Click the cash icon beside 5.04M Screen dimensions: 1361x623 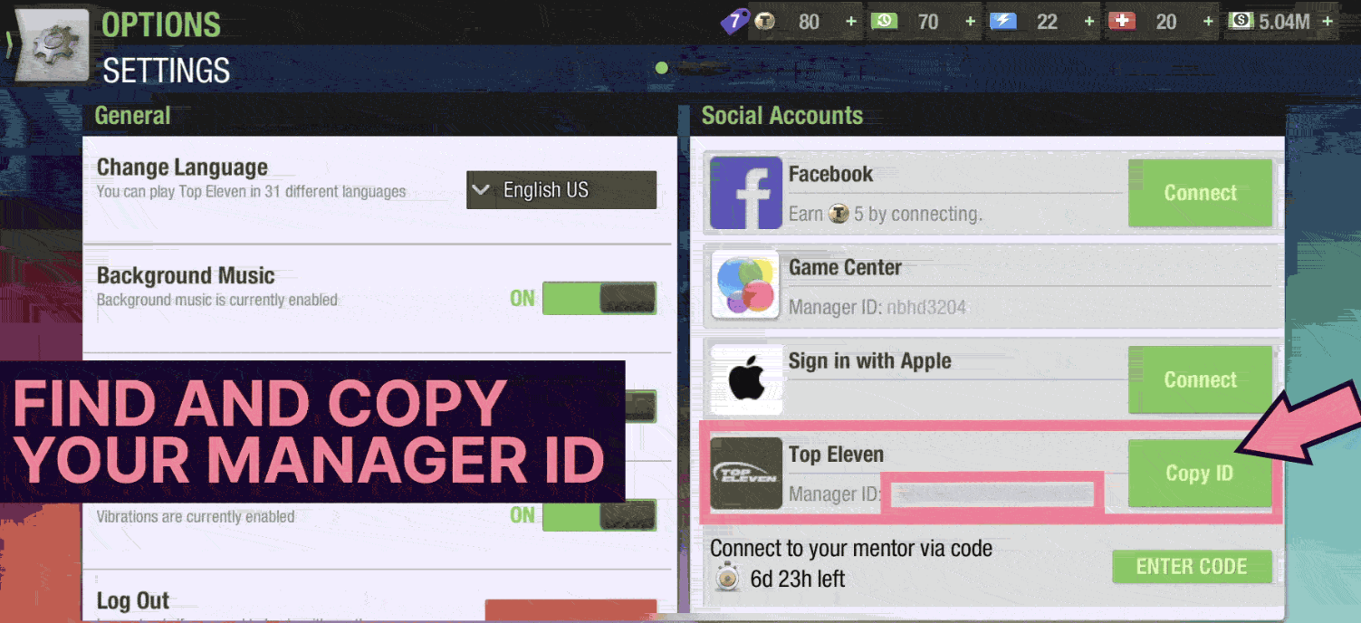(1241, 21)
